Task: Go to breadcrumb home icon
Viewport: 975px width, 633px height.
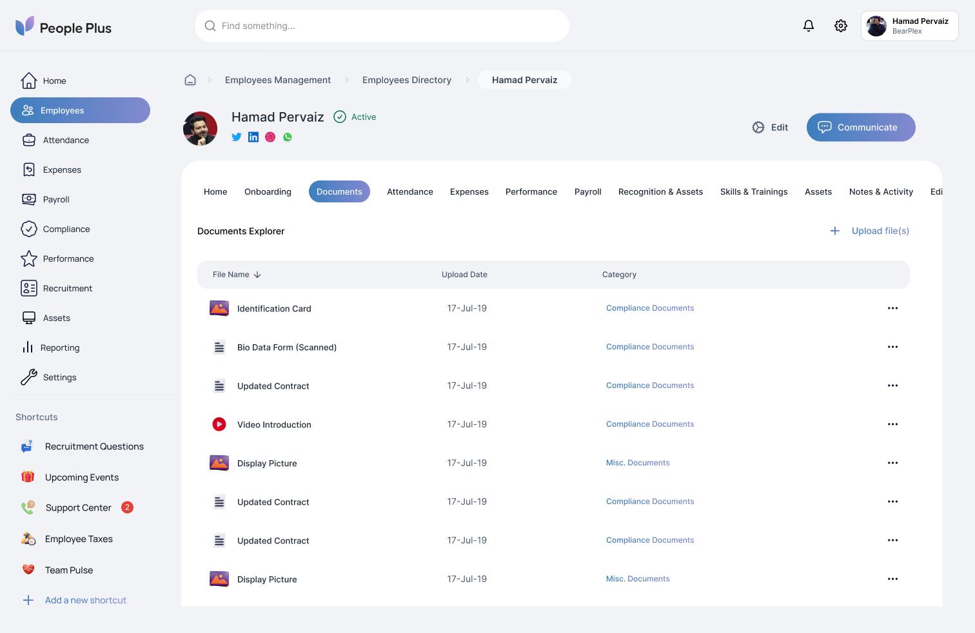Action: coord(190,80)
